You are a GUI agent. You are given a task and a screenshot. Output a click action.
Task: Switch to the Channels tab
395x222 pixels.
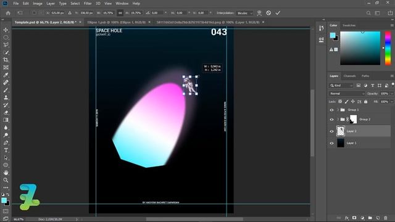349,76
